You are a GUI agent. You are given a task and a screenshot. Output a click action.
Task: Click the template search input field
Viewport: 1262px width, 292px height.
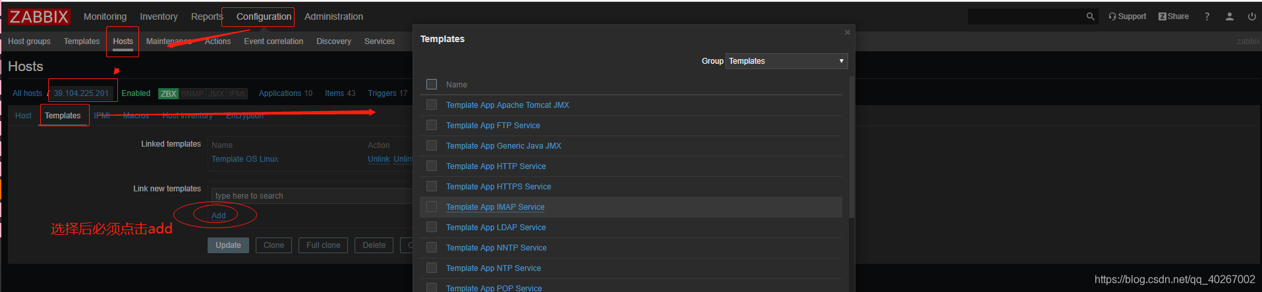(312, 196)
